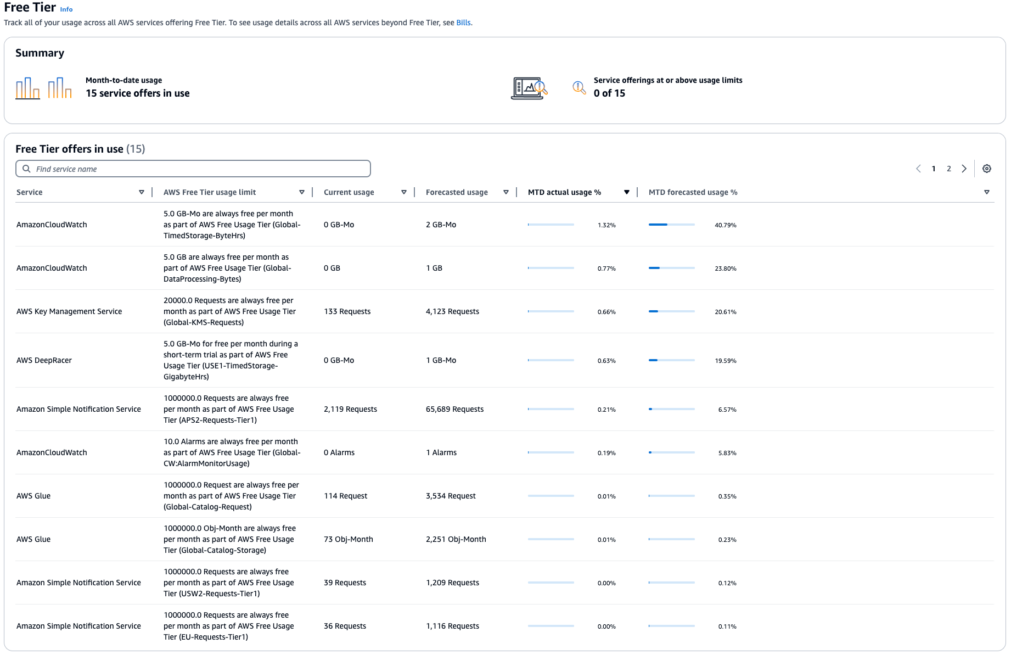Click the 6.57% forecasted usage value
The width and height of the screenshot is (1011, 655).
click(x=727, y=410)
